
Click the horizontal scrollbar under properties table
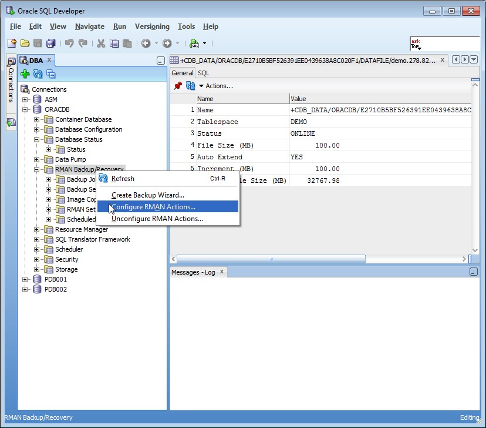[271, 259]
